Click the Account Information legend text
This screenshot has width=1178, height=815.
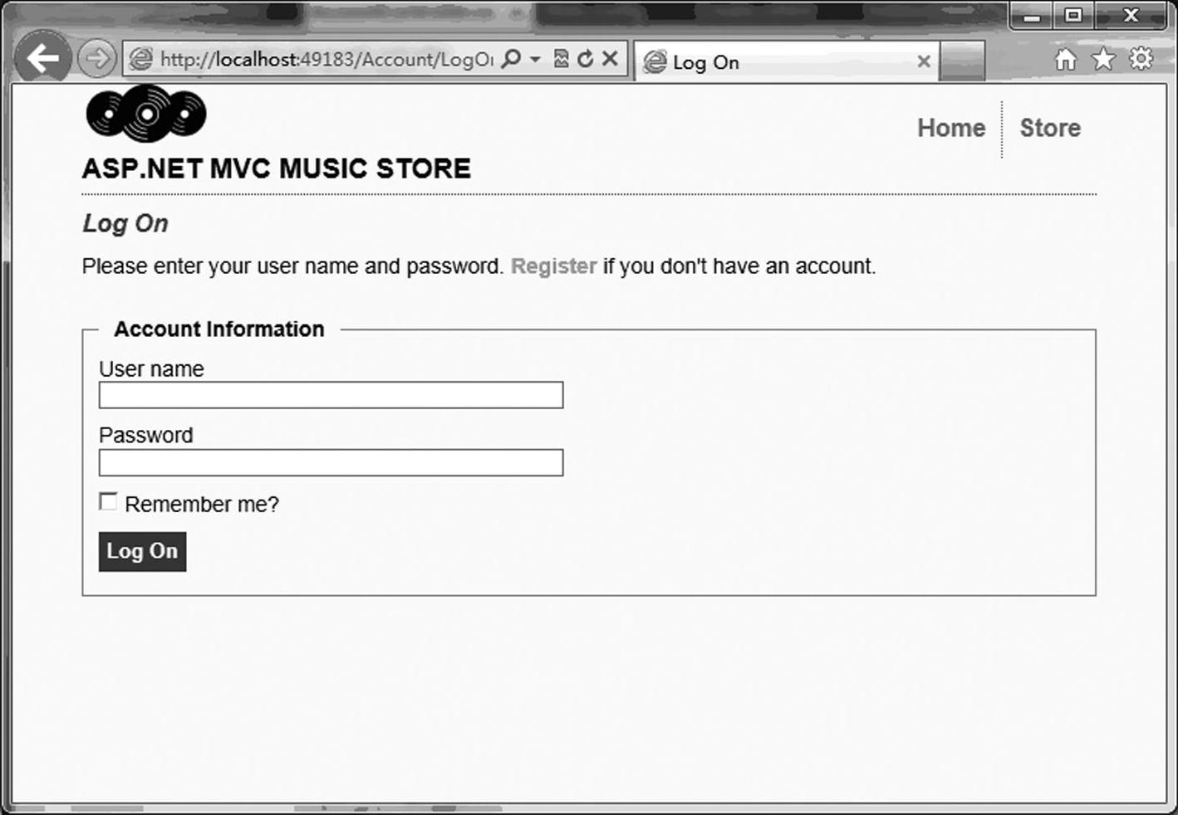[219, 329]
